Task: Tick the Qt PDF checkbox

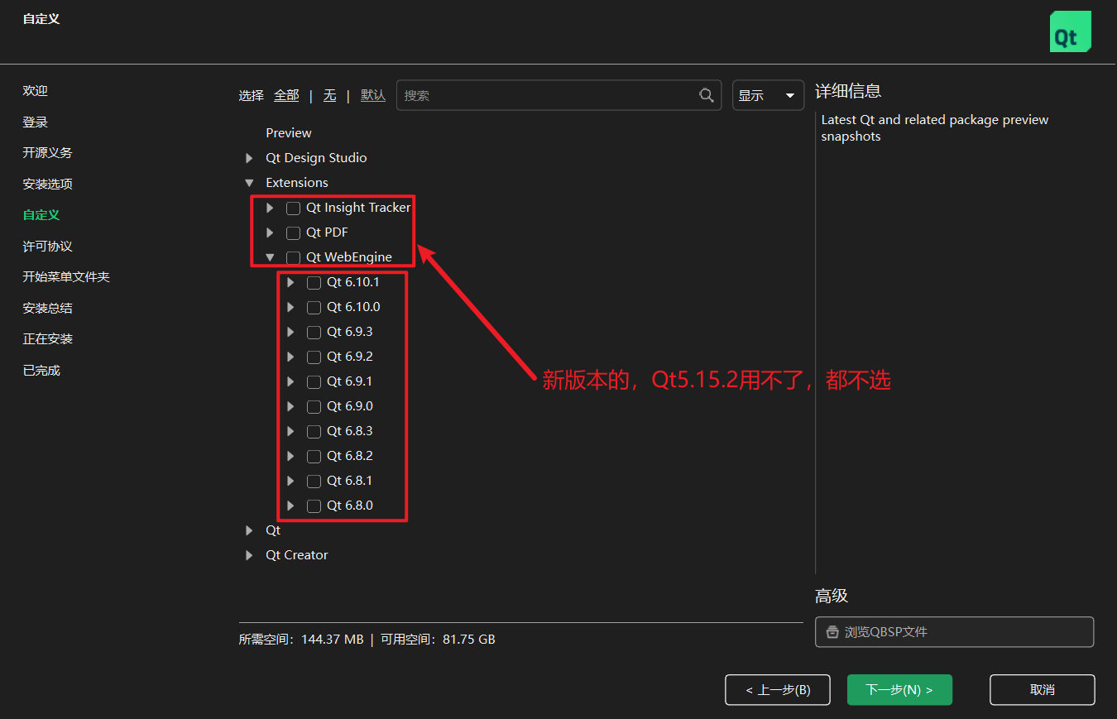Action: (x=293, y=232)
